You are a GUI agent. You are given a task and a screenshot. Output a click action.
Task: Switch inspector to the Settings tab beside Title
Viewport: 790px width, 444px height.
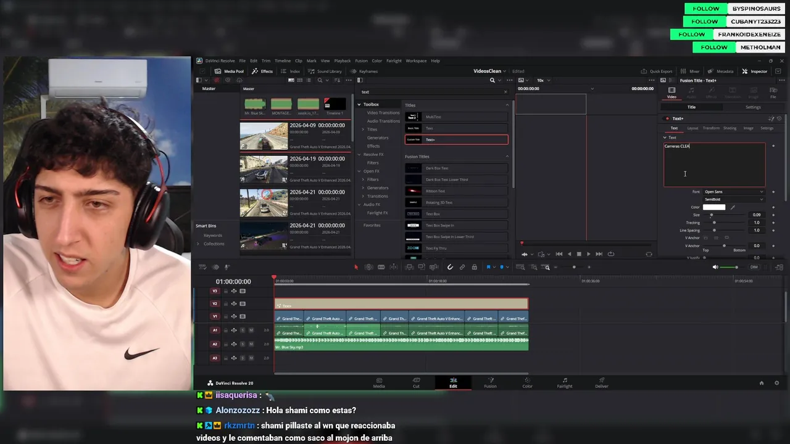coord(753,107)
